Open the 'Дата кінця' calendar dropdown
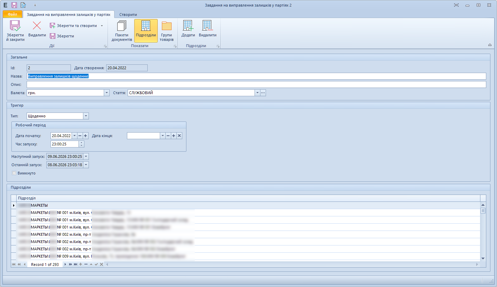 163,136
